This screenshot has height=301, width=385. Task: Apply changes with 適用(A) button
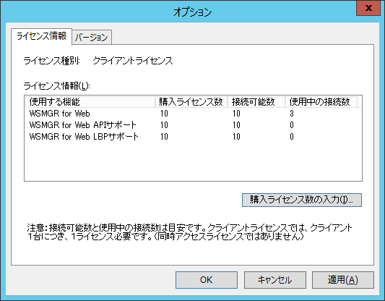click(343, 280)
